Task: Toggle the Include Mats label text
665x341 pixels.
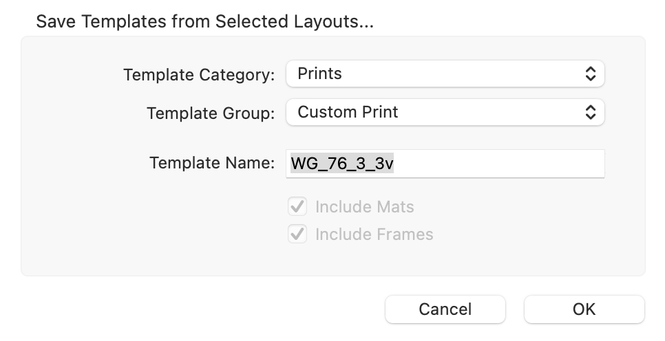Action: coord(364,207)
